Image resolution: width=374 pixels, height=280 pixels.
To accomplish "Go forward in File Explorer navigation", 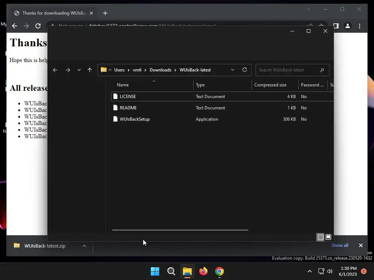I will pos(68,70).
